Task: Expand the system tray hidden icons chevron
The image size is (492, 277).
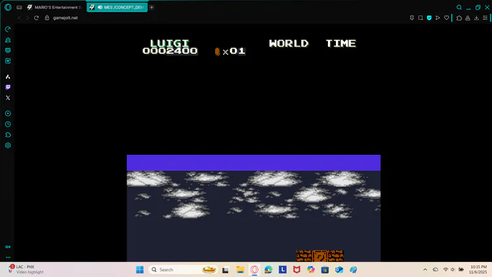Action: point(425,270)
